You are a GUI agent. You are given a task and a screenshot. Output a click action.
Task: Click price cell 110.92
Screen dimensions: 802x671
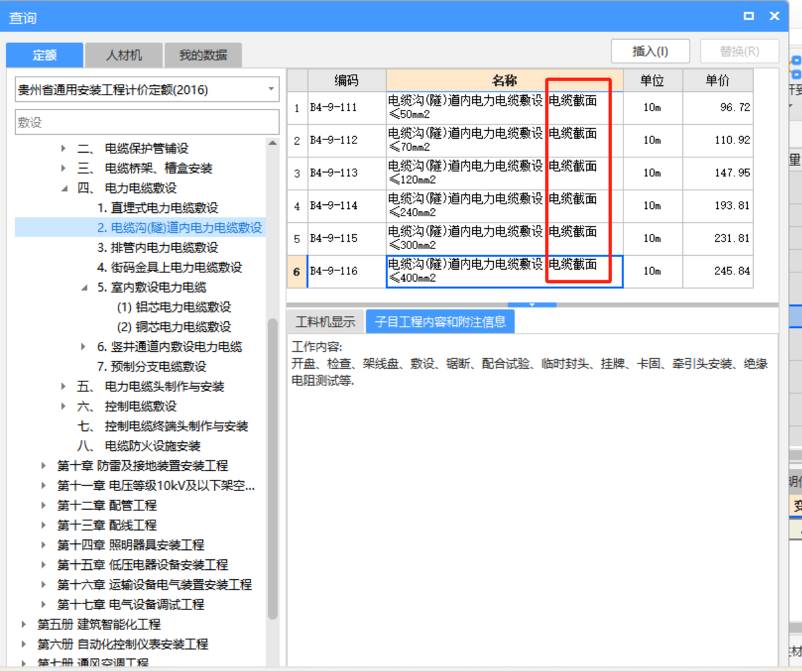tap(717, 140)
